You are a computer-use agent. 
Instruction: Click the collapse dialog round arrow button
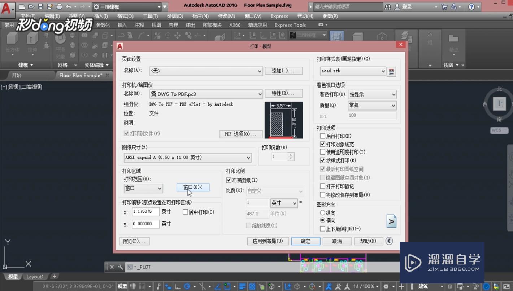[x=389, y=241]
